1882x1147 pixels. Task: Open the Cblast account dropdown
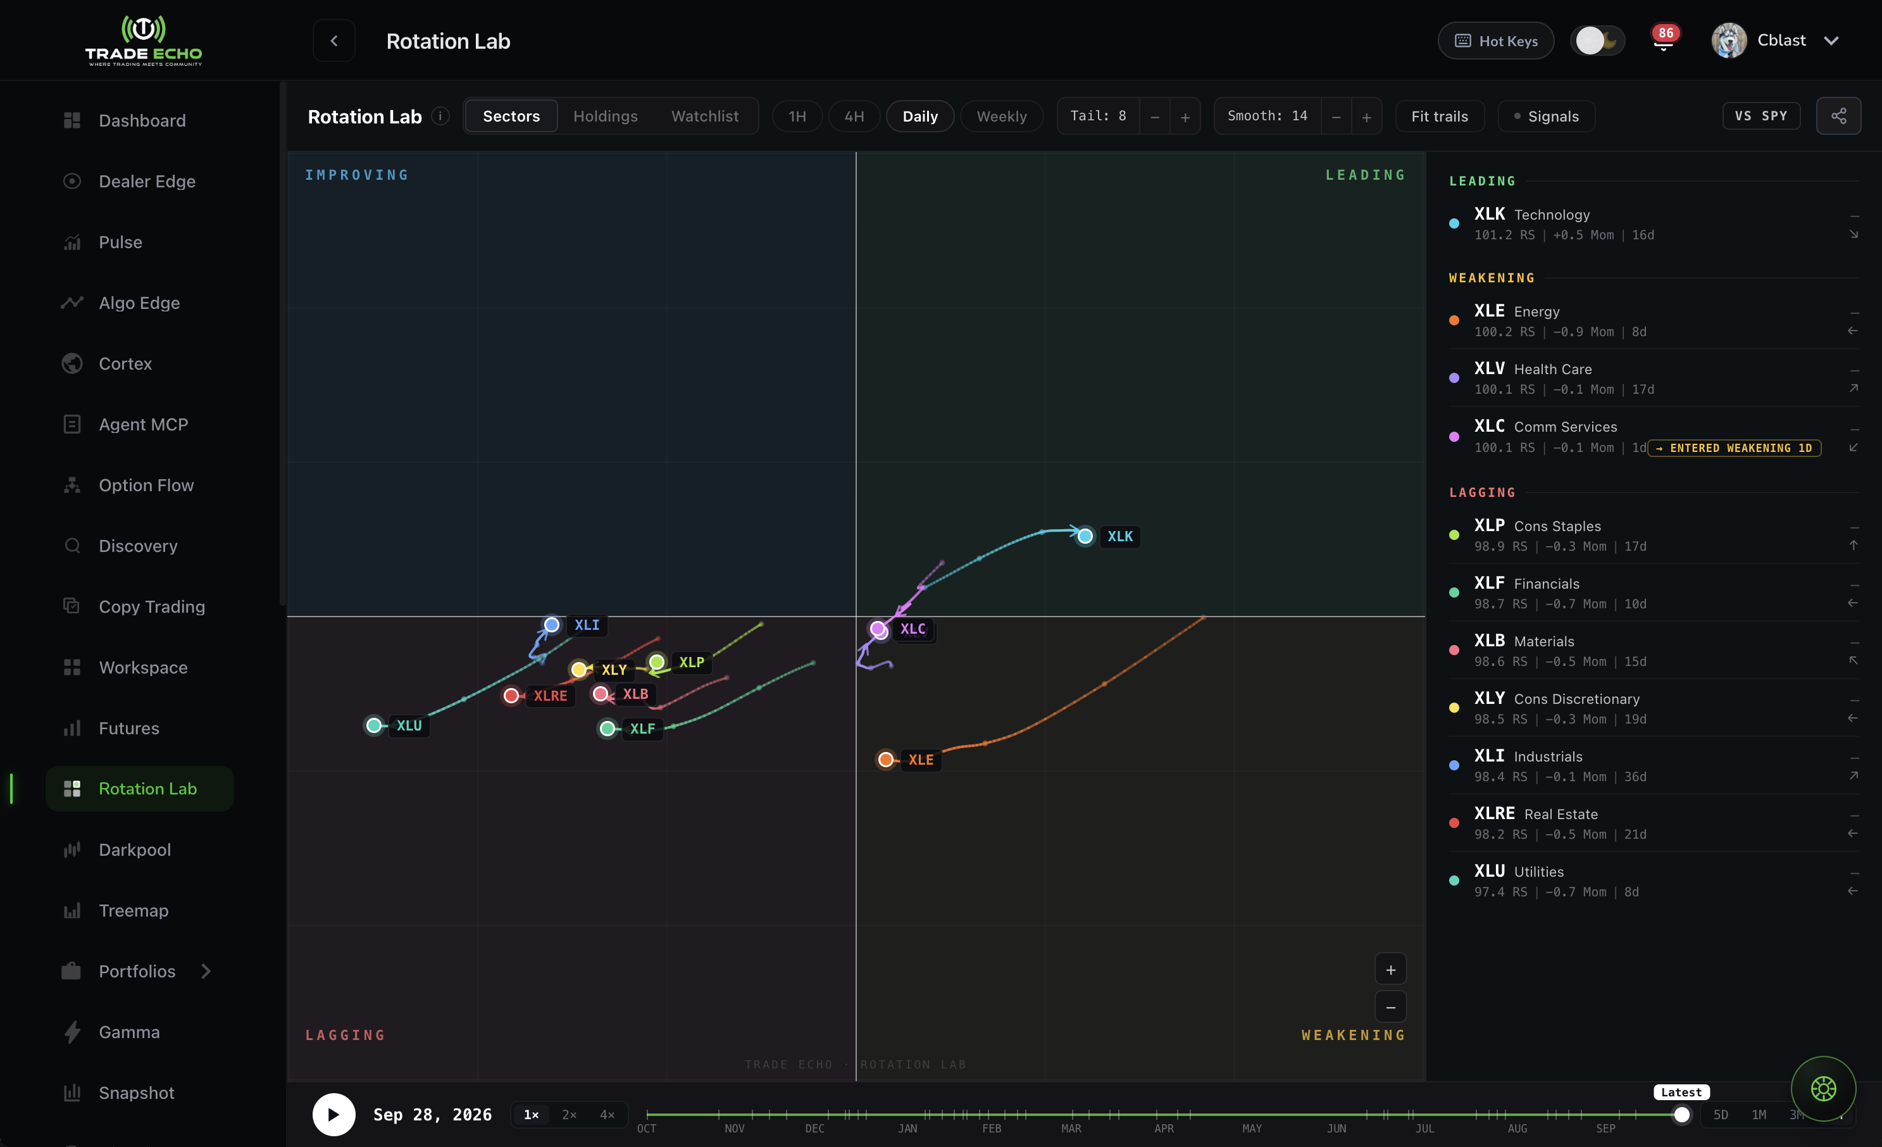point(1776,41)
